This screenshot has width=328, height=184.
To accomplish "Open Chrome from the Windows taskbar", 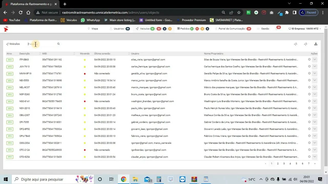I will coord(124,179).
